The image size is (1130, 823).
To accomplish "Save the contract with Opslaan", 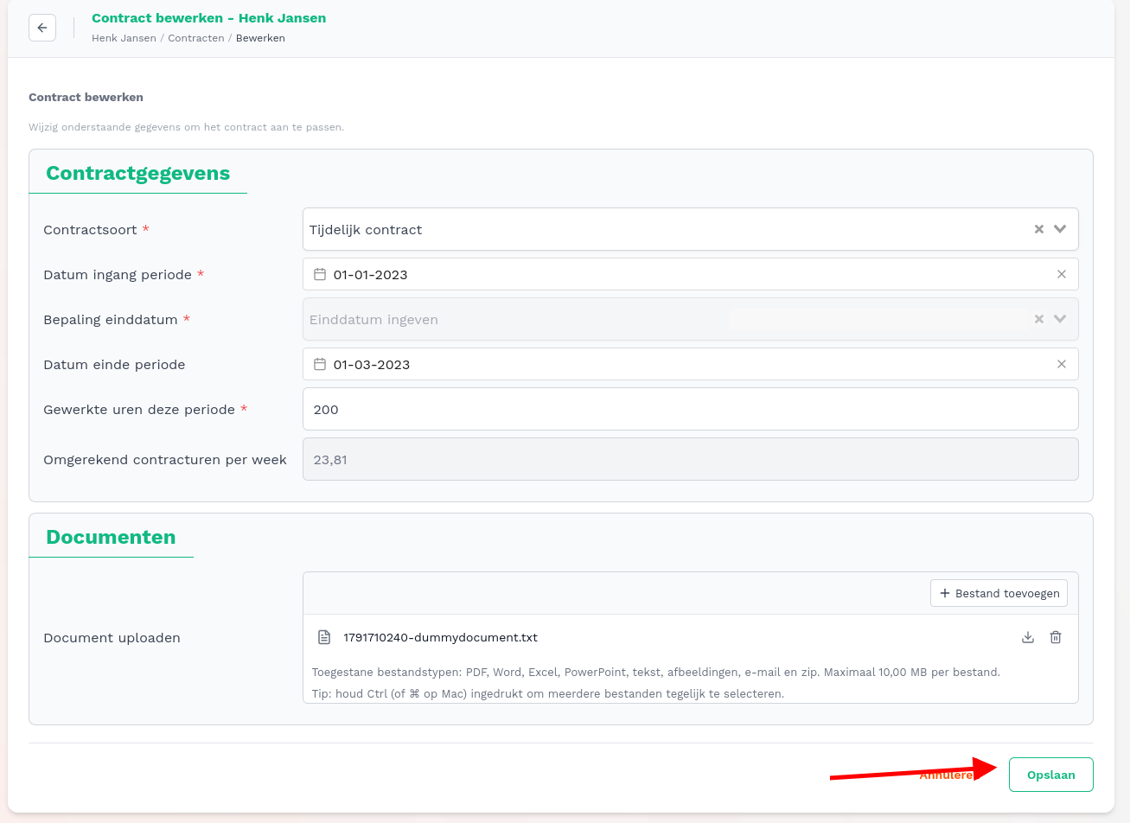I will [x=1050, y=775].
